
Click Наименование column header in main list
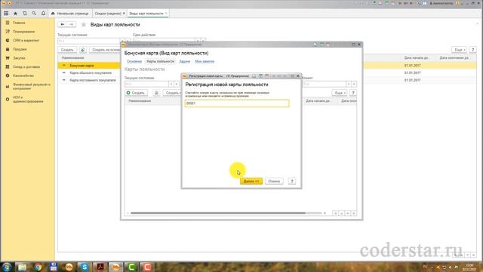click(72, 57)
